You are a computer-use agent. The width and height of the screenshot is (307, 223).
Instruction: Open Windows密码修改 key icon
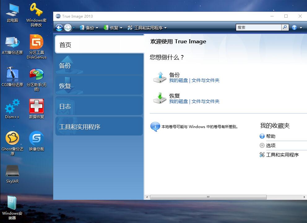coord(36,11)
